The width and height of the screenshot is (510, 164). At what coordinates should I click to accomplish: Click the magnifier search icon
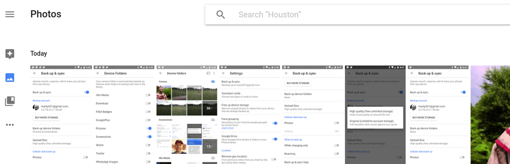[x=221, y=15]
